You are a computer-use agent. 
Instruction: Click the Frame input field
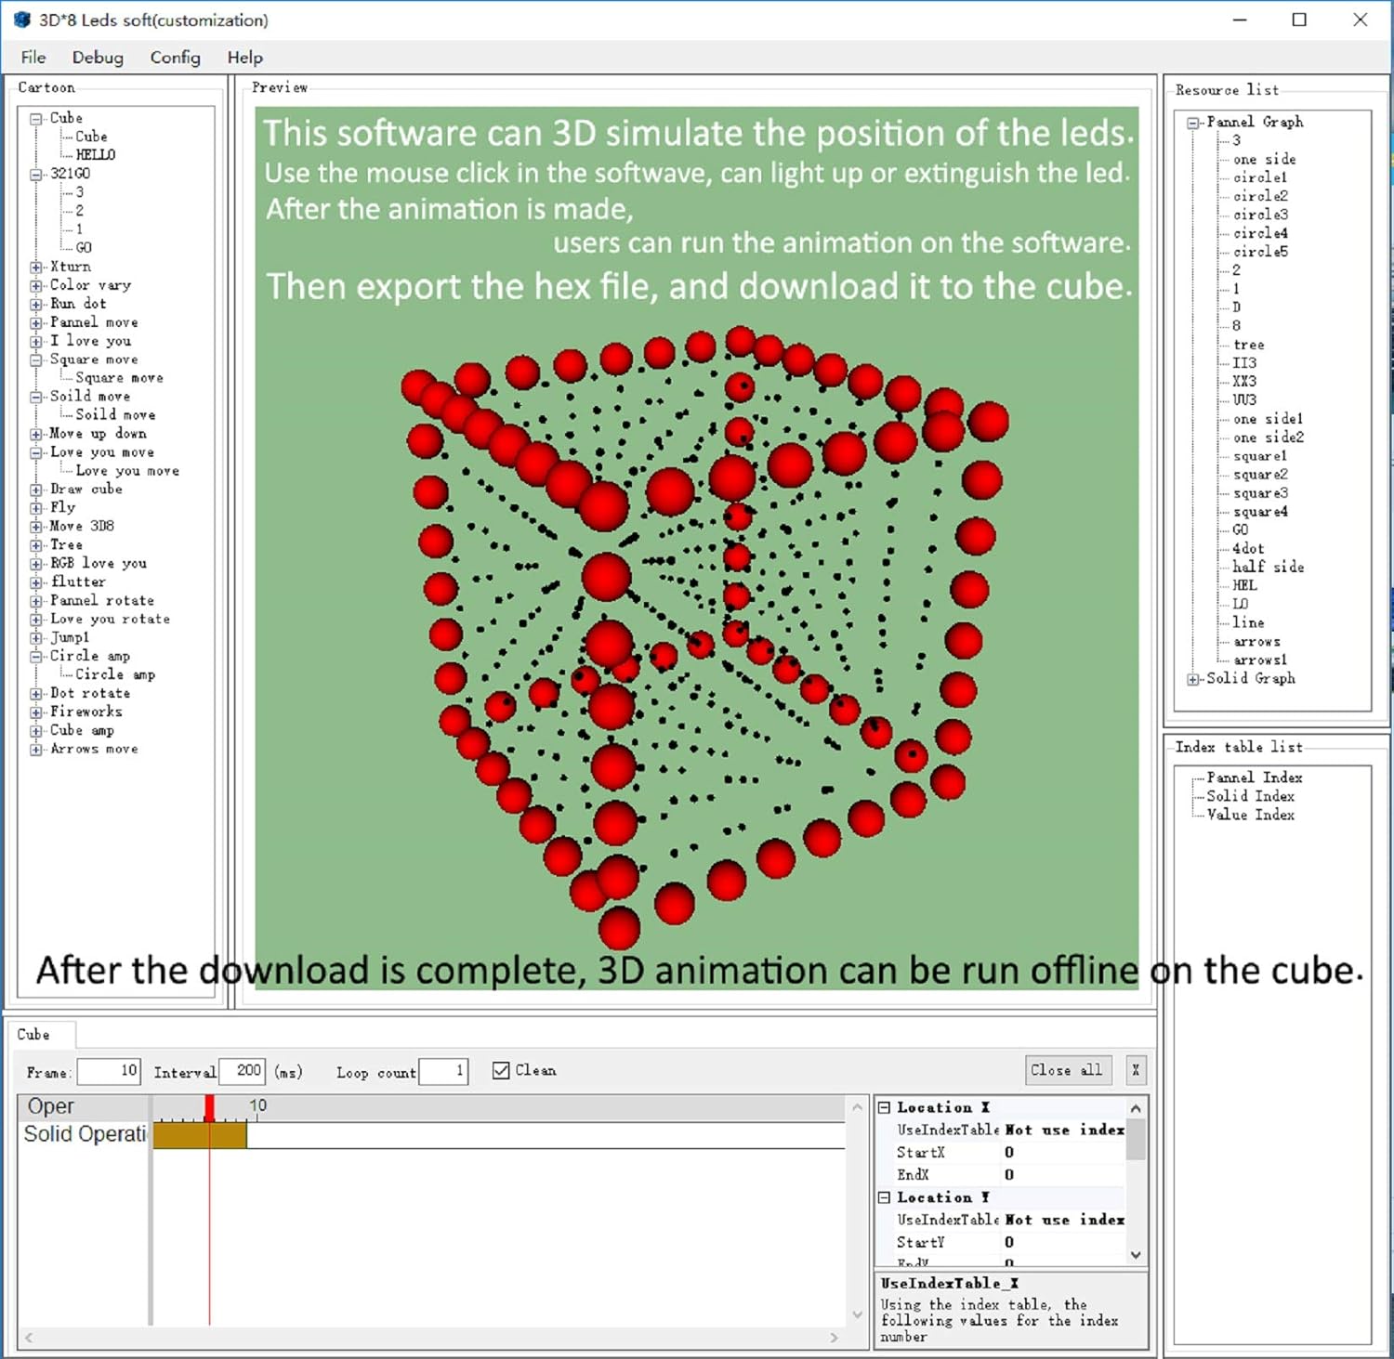tap(109, 1070)
